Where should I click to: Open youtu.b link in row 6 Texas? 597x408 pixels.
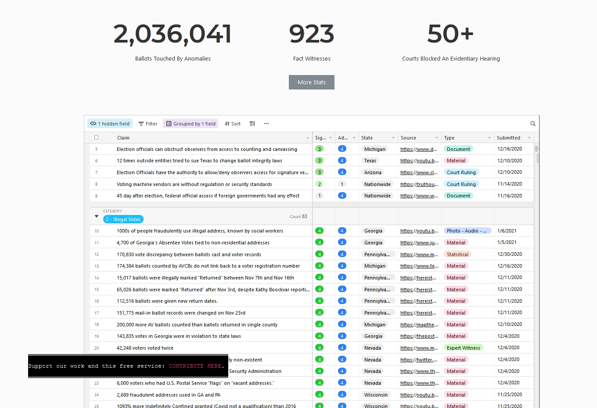pyautogui.click(x=419, y=161)
